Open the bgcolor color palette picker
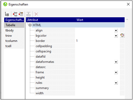The image size is (133, 100). tap(122, 35)
